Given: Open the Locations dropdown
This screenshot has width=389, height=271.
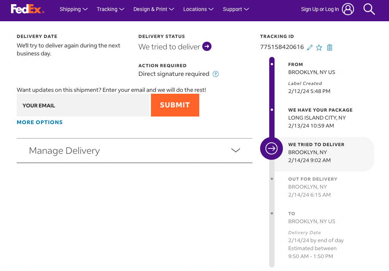Looking at the screenshot, I should pos(198,9).
